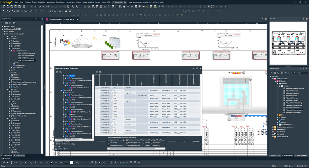
Task: Collapse the BuildingAutomation macro folder
Action: pyautogui.click(x=273, y=79)
